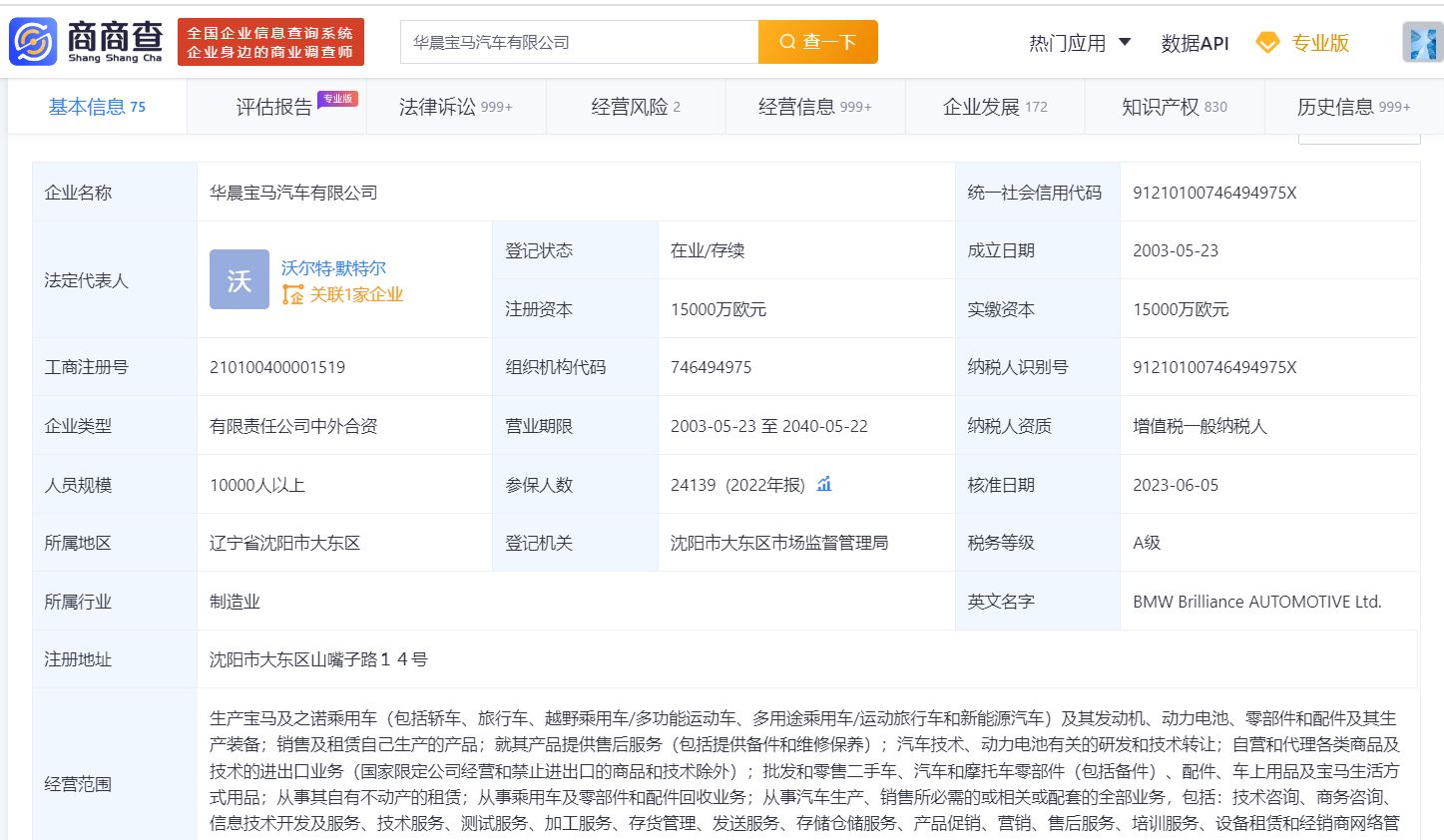Screen dimensions: 1444x840
Task: Click the 统一社会信用代码 value 91210100746494975X
Action: [x=1214, y=193]
